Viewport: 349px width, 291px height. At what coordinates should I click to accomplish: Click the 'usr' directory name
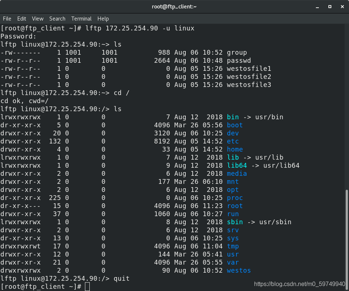(x=233, y=254)
